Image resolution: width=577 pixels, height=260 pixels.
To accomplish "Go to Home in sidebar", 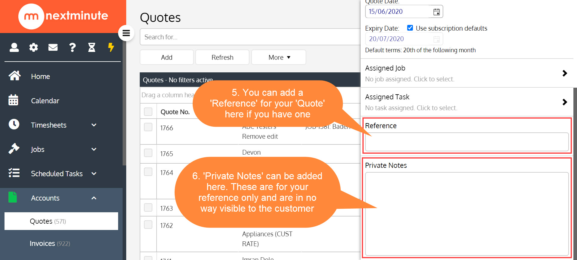I will tap(41, 77).
